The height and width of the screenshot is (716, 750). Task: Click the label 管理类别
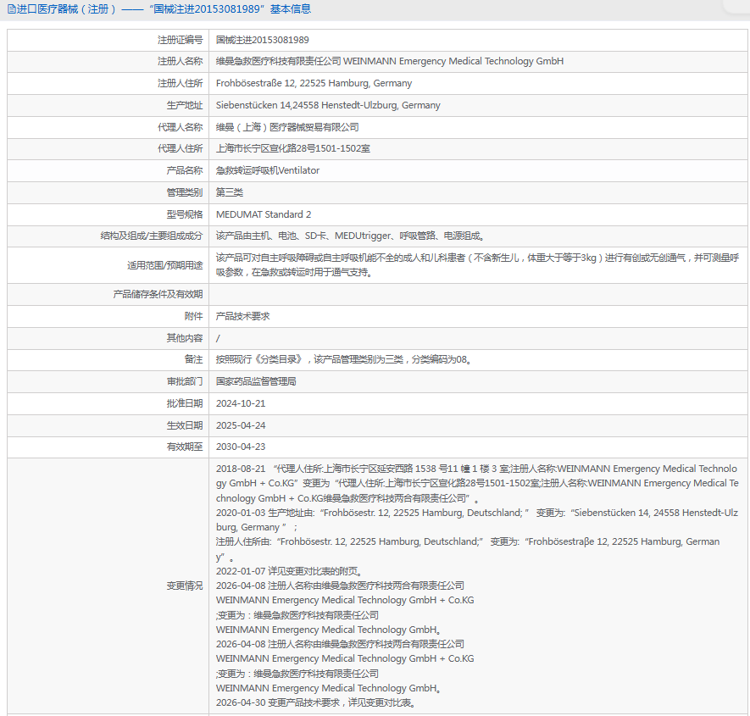(185, 192)
